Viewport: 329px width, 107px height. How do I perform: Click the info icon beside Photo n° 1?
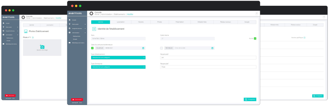tap(33, 37)
